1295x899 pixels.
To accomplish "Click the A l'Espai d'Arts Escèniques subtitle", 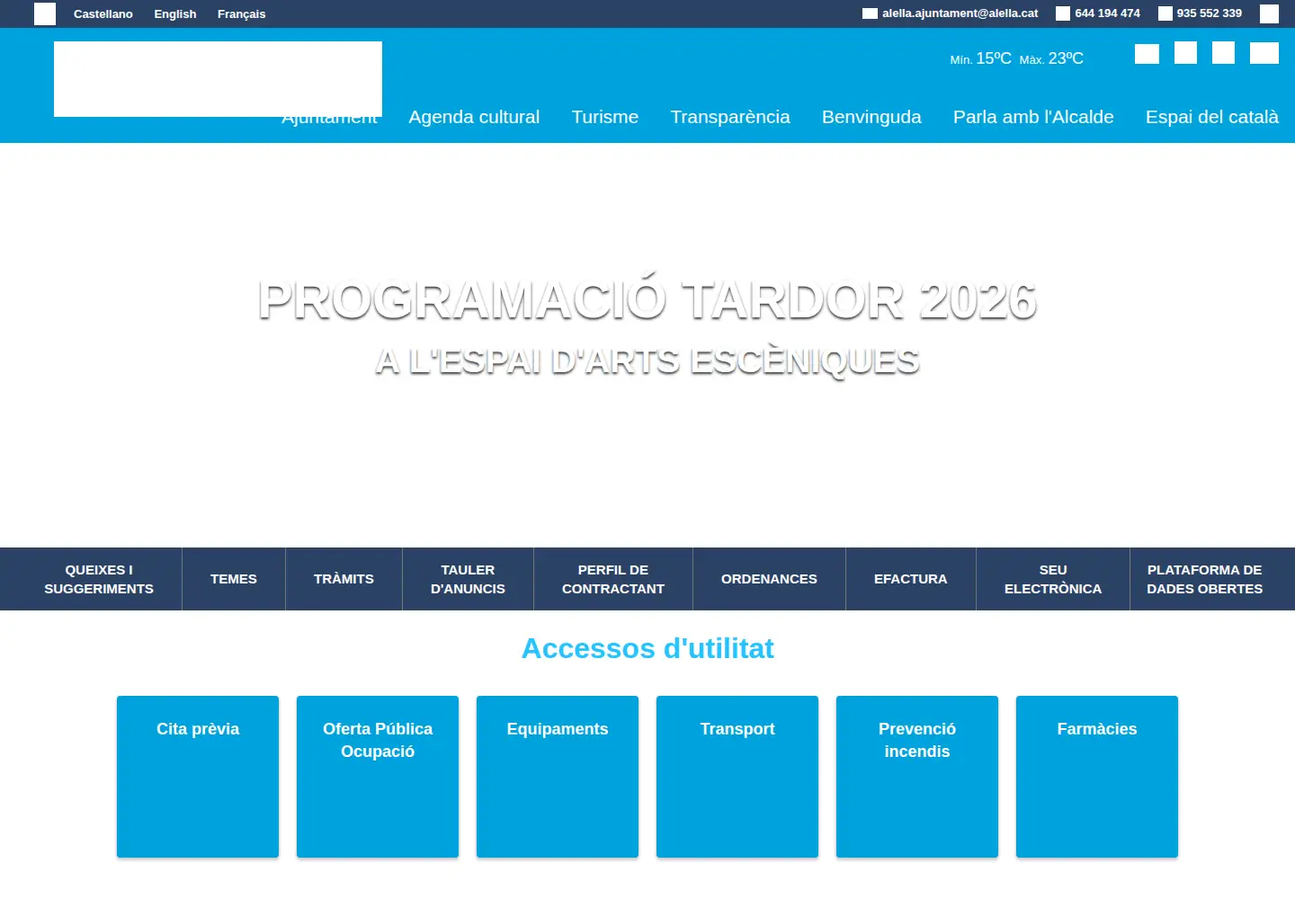I will point(647,361).
